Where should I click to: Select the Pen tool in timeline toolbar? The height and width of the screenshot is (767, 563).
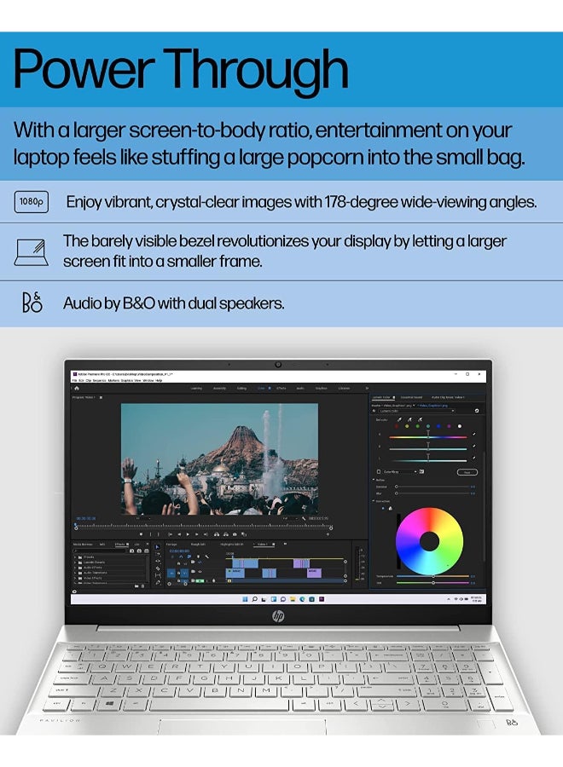click(158, 582)
